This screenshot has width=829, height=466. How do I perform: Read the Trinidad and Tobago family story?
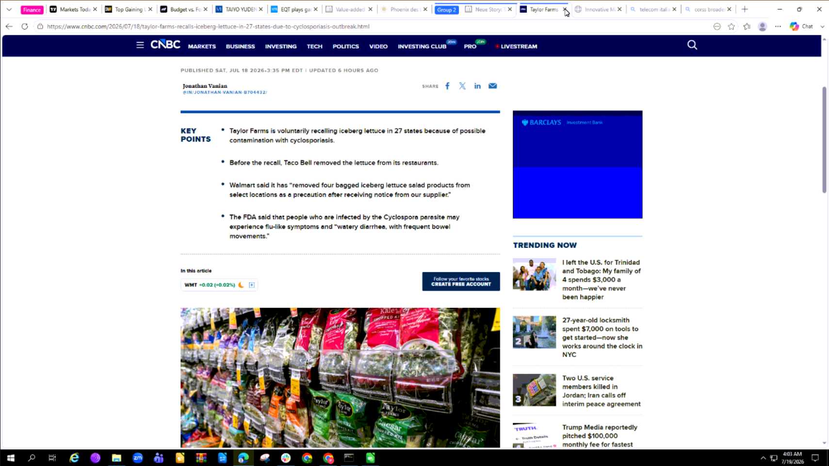point(601,280)
